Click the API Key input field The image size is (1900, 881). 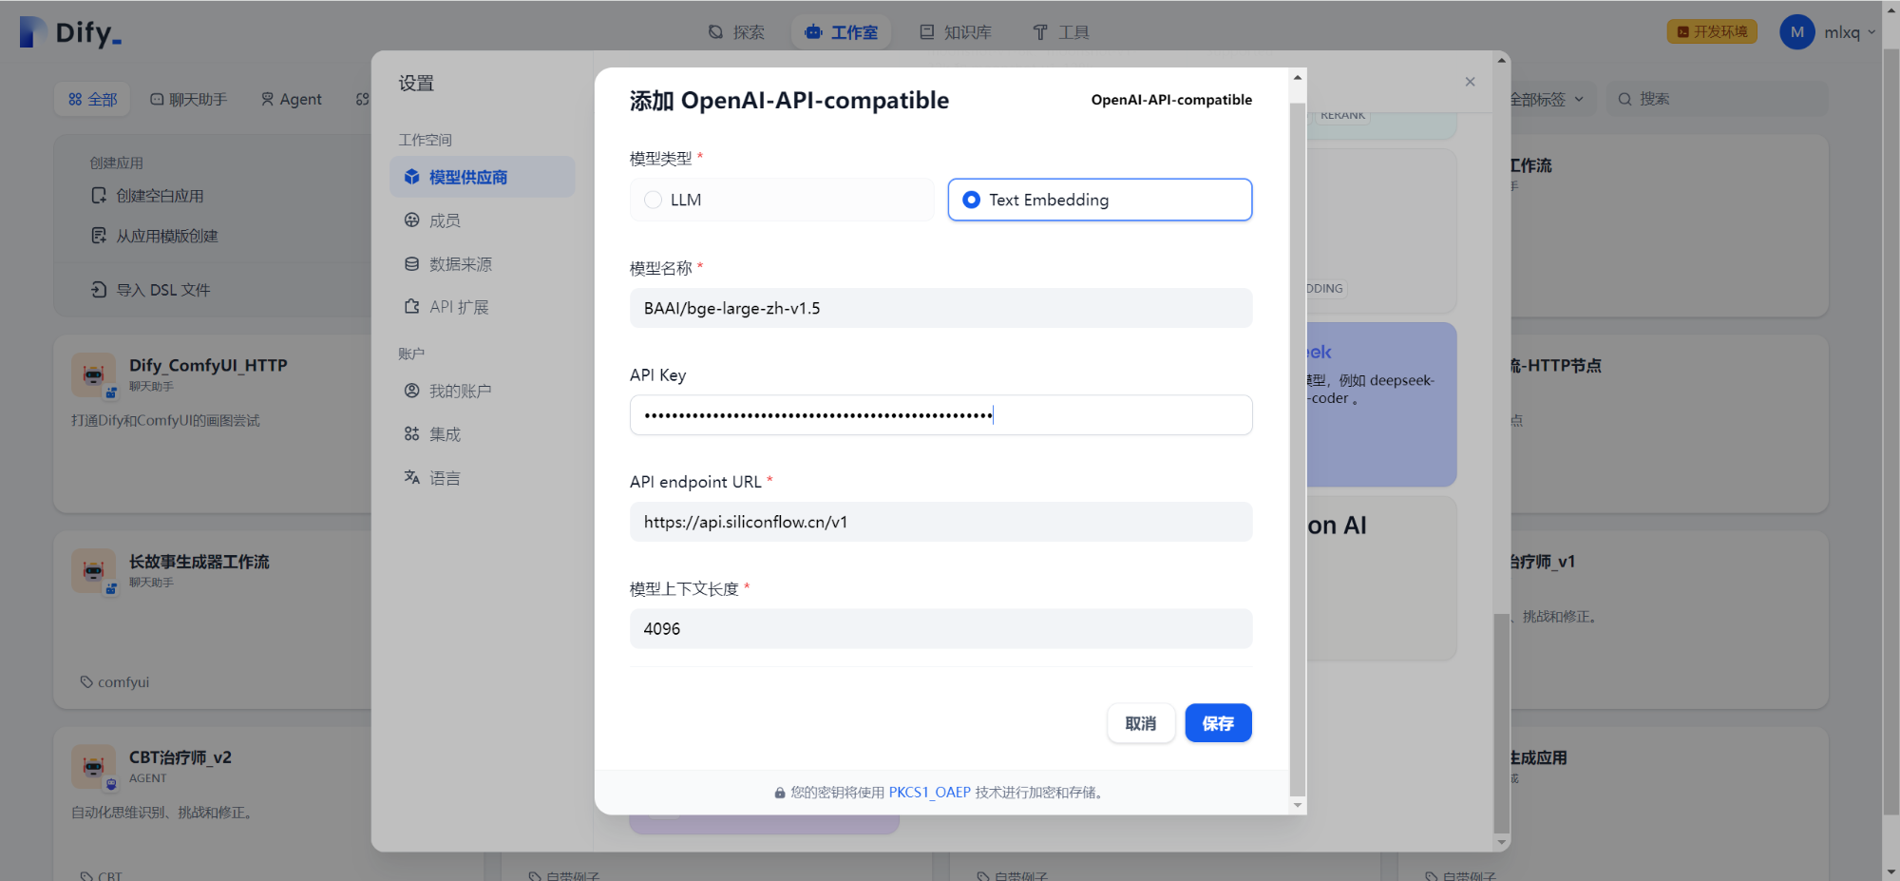tap(940, 414)
